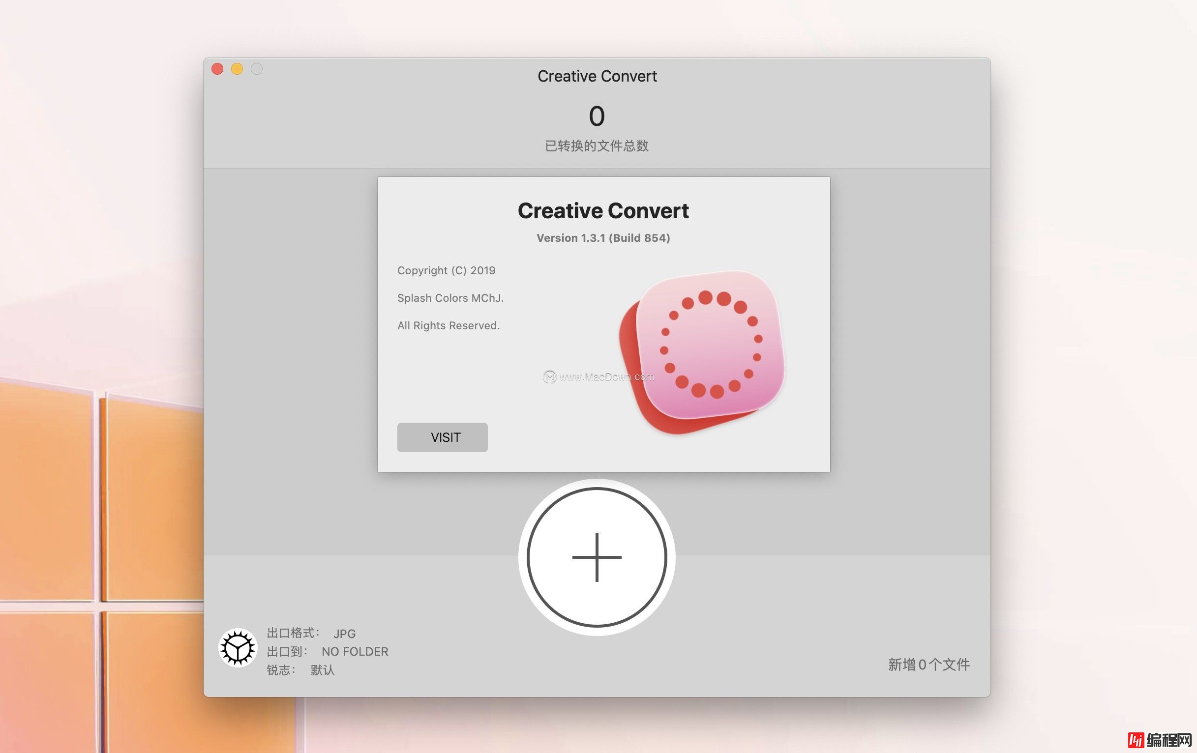Close the window with the red button
Image resolution: width=1197 pixels, height=753 pixels.
point(217,68)
